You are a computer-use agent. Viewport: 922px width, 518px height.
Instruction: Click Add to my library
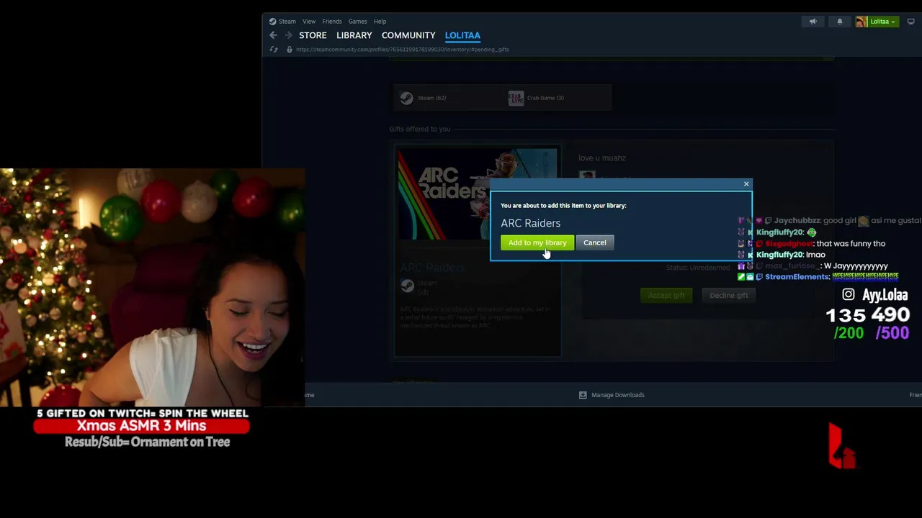[537, 242]
